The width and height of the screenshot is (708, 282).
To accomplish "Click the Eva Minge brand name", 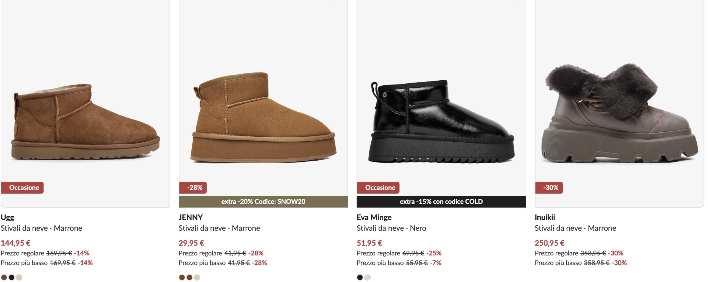I will [374, 217].
